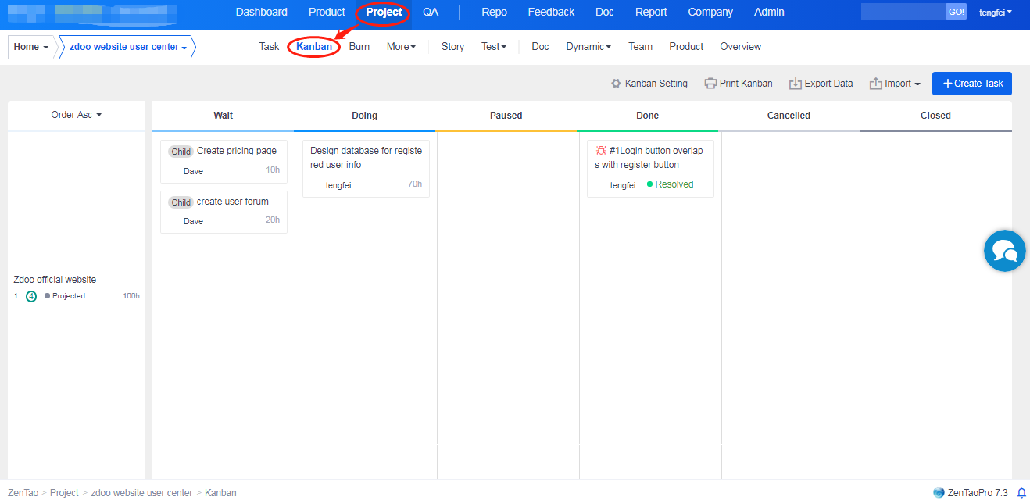This screenshot has width=1030, height=504.
Task: Click the notification bell icon
Action: tap(1021, 493)
